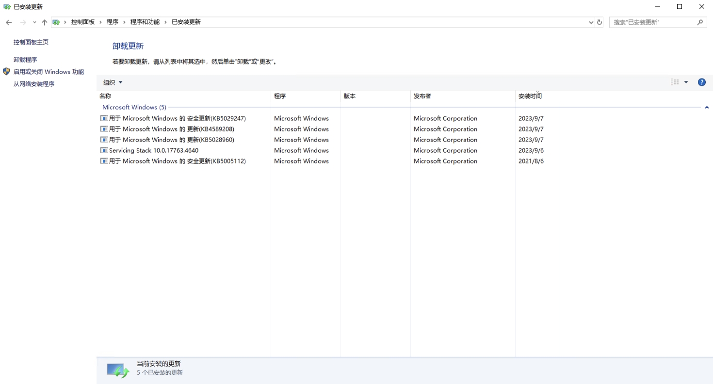Sort by 版本 column header
Screen dimensions: 713x384
click(376, 96)
